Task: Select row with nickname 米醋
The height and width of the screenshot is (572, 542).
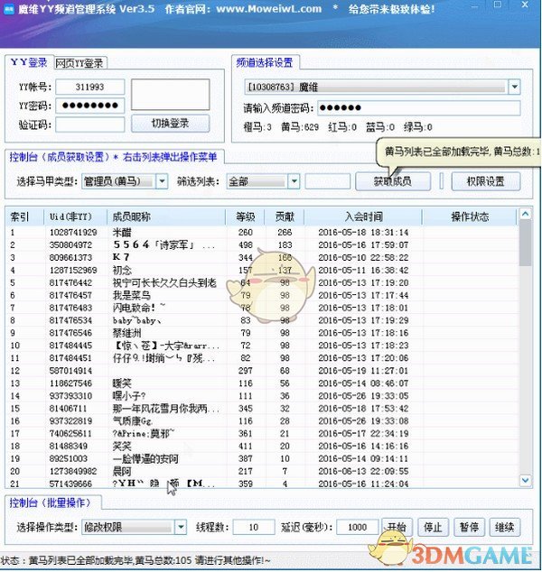Action: 262,233
